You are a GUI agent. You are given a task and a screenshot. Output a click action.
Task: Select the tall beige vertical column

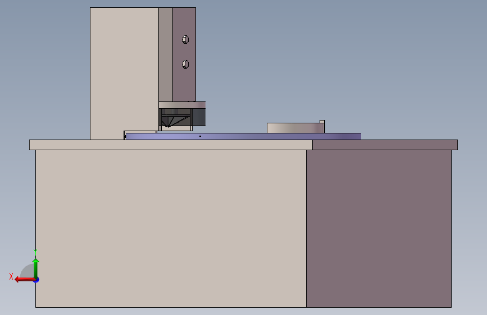124,73
